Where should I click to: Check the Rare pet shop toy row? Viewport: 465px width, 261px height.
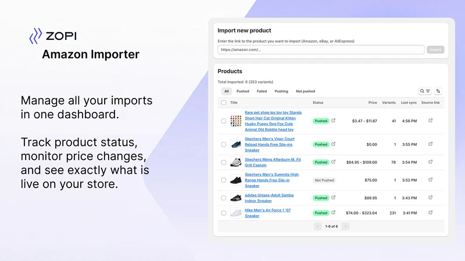[224, 121]
